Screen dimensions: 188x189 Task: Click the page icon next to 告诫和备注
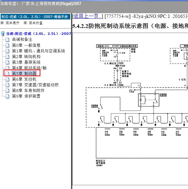(x=8, y=40)
